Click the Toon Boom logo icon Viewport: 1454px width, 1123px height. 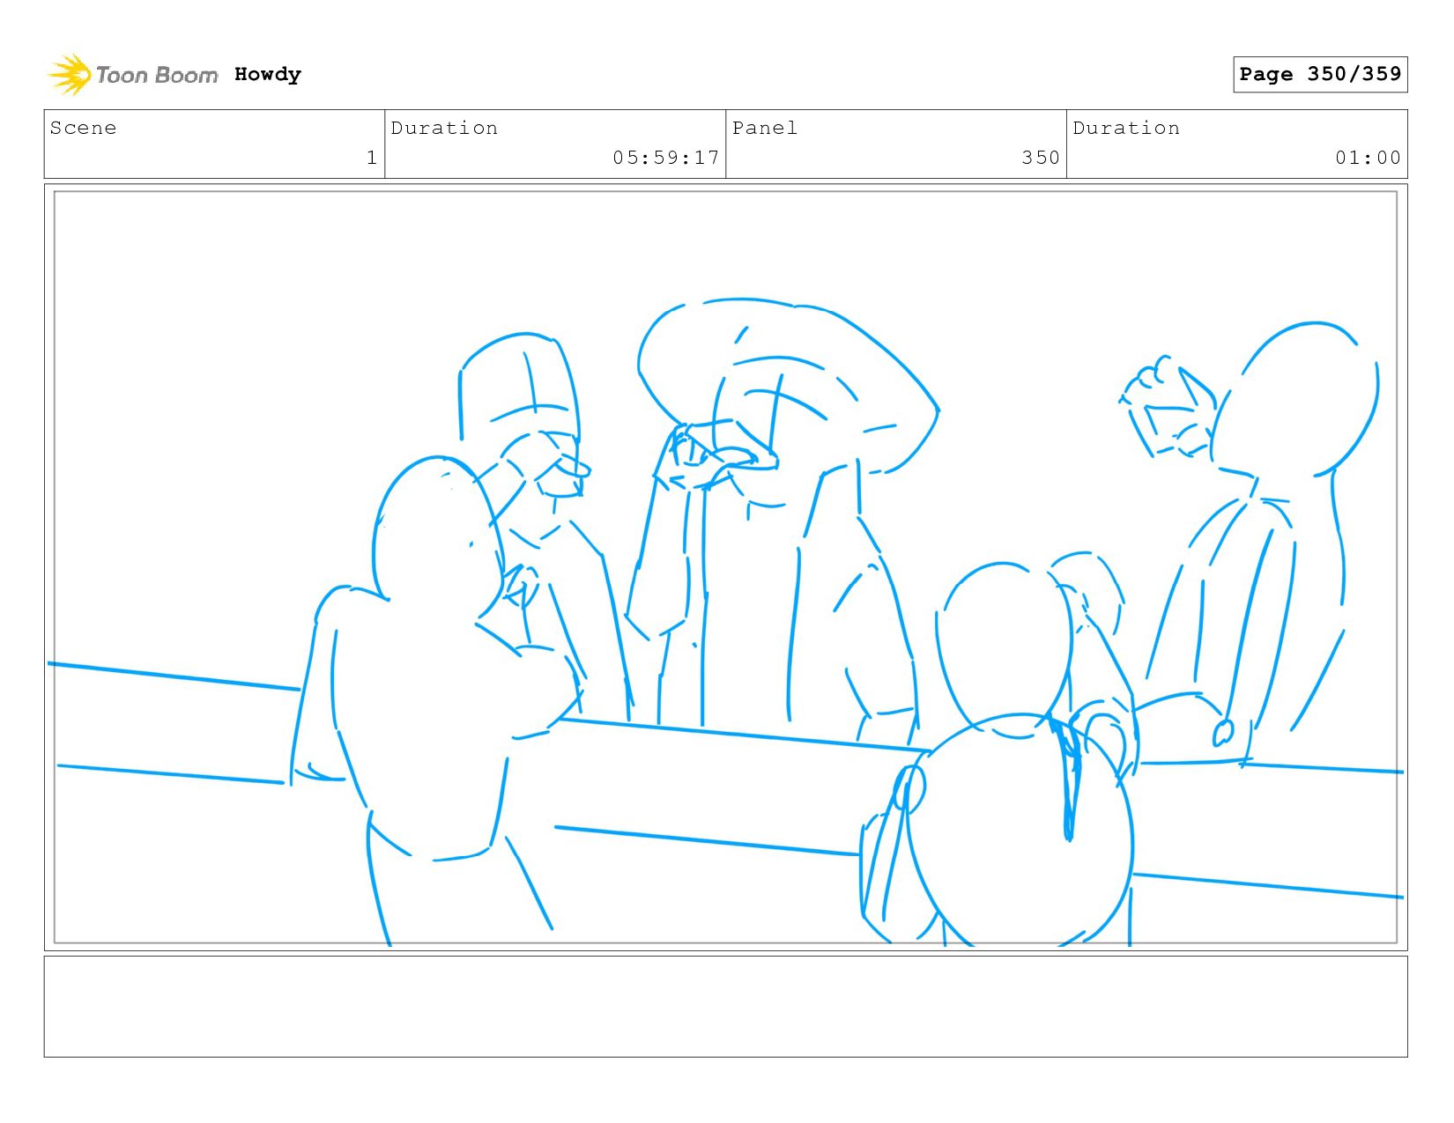click(x=70, y=75)
